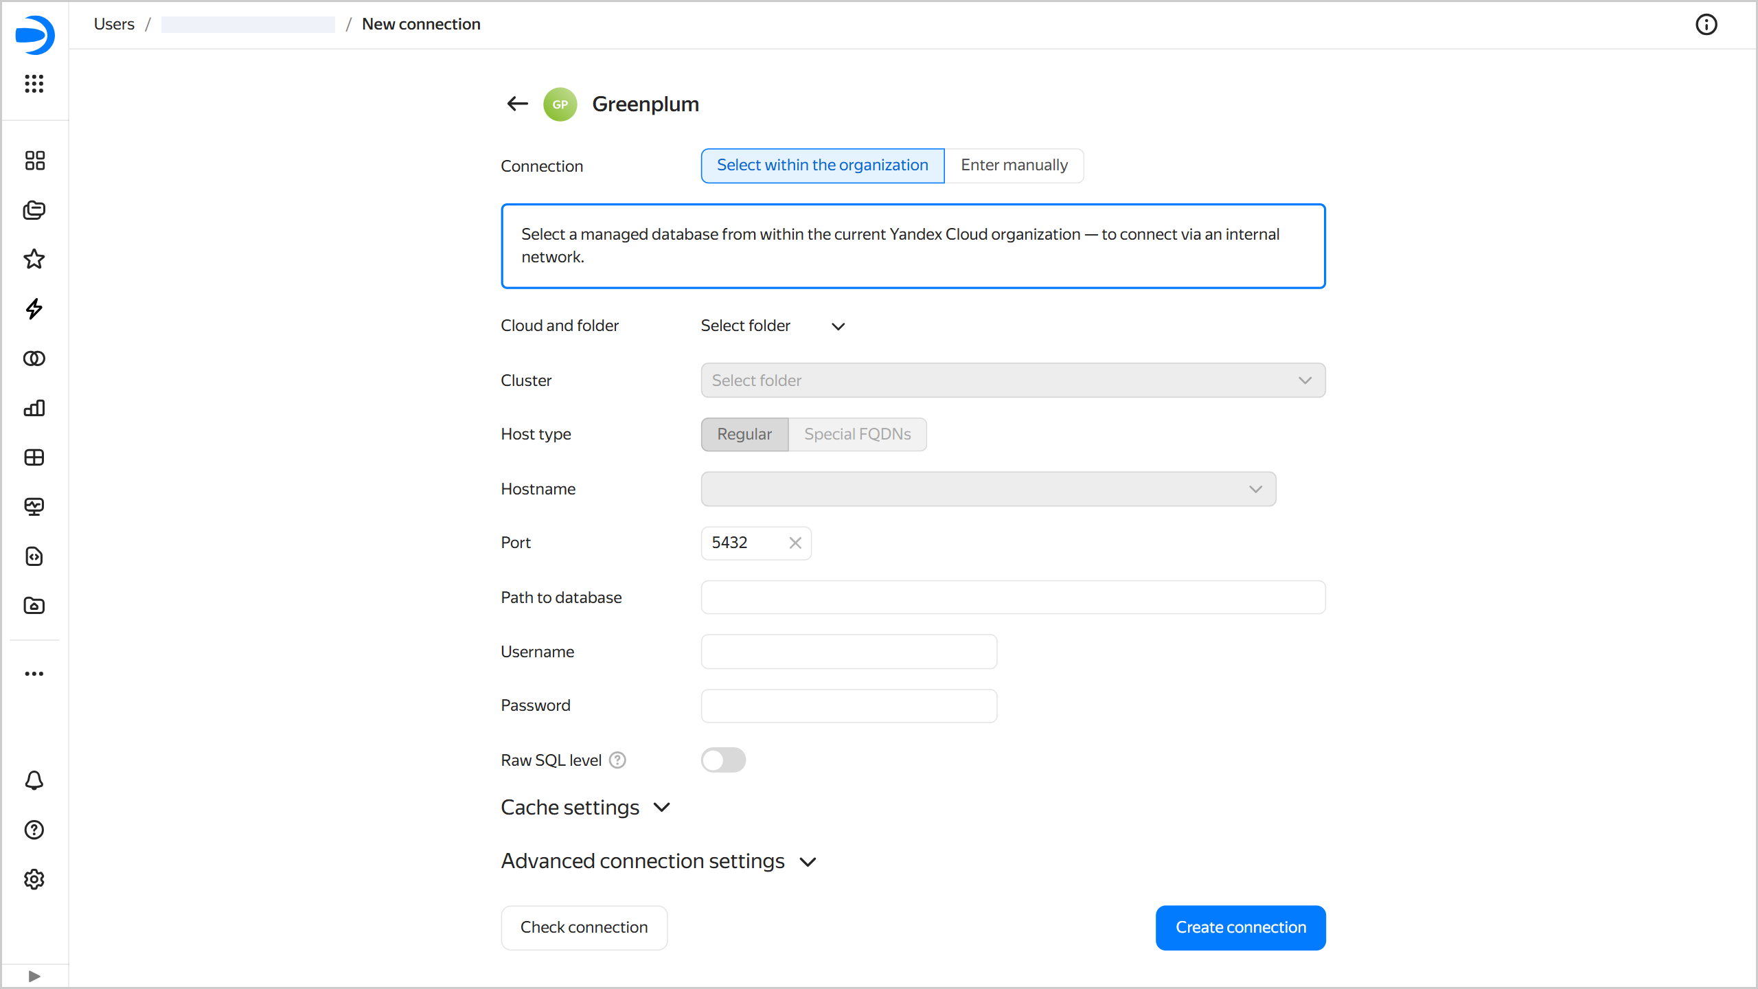Open Charts via the bar chart icon
This screenshot has width=1758, height=989.
point(34,408)
